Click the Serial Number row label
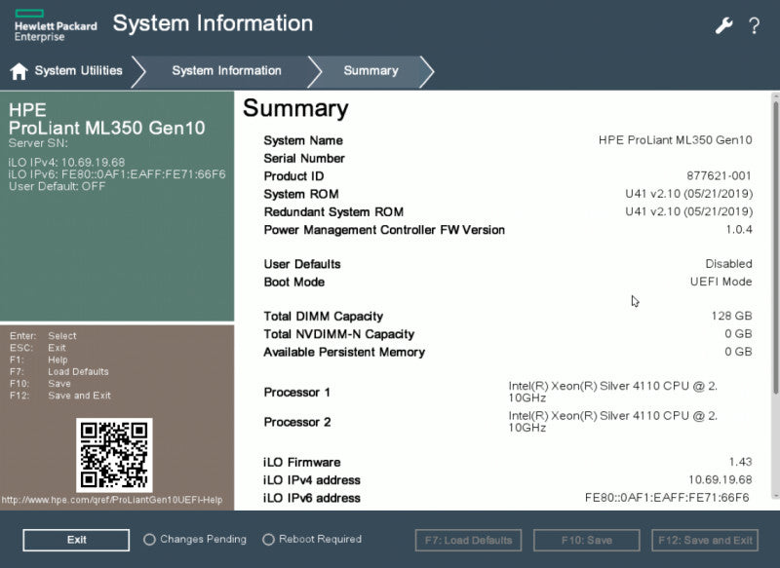The height and width of the screenshot is (568, 780). click(304, 159)
